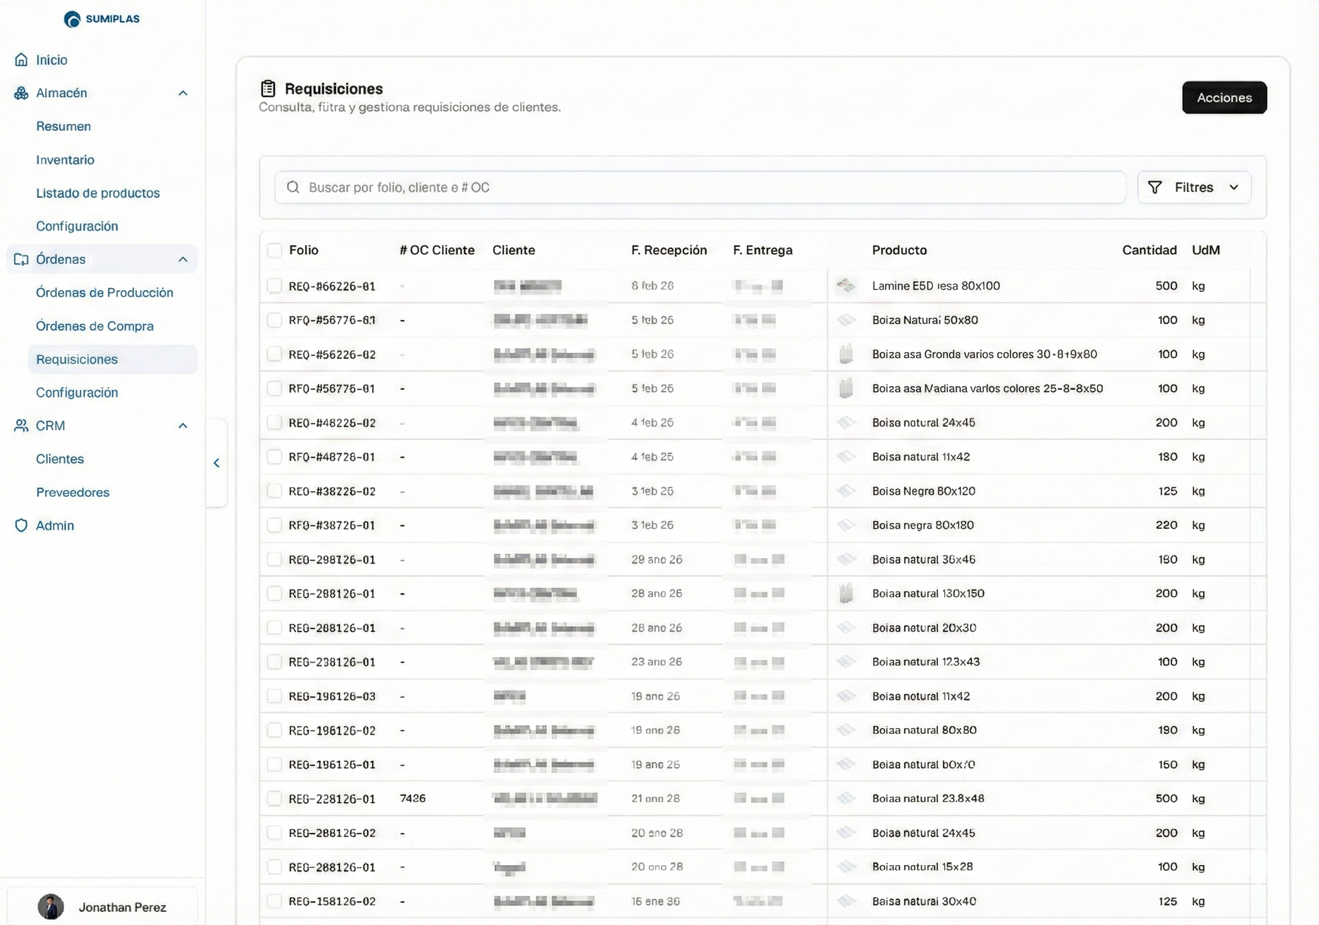Collapse the Almacén section chevron
This screenshot has height=925, width=1319.
pyautogui.click(x=183, y=93)
